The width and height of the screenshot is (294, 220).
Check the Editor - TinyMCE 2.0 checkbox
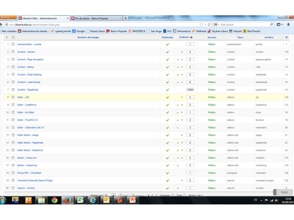(x=13, y=120)
